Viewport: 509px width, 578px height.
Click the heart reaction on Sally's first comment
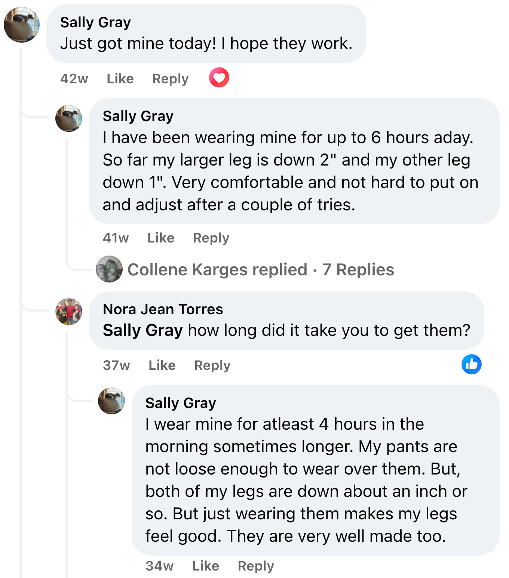point(219,78)
